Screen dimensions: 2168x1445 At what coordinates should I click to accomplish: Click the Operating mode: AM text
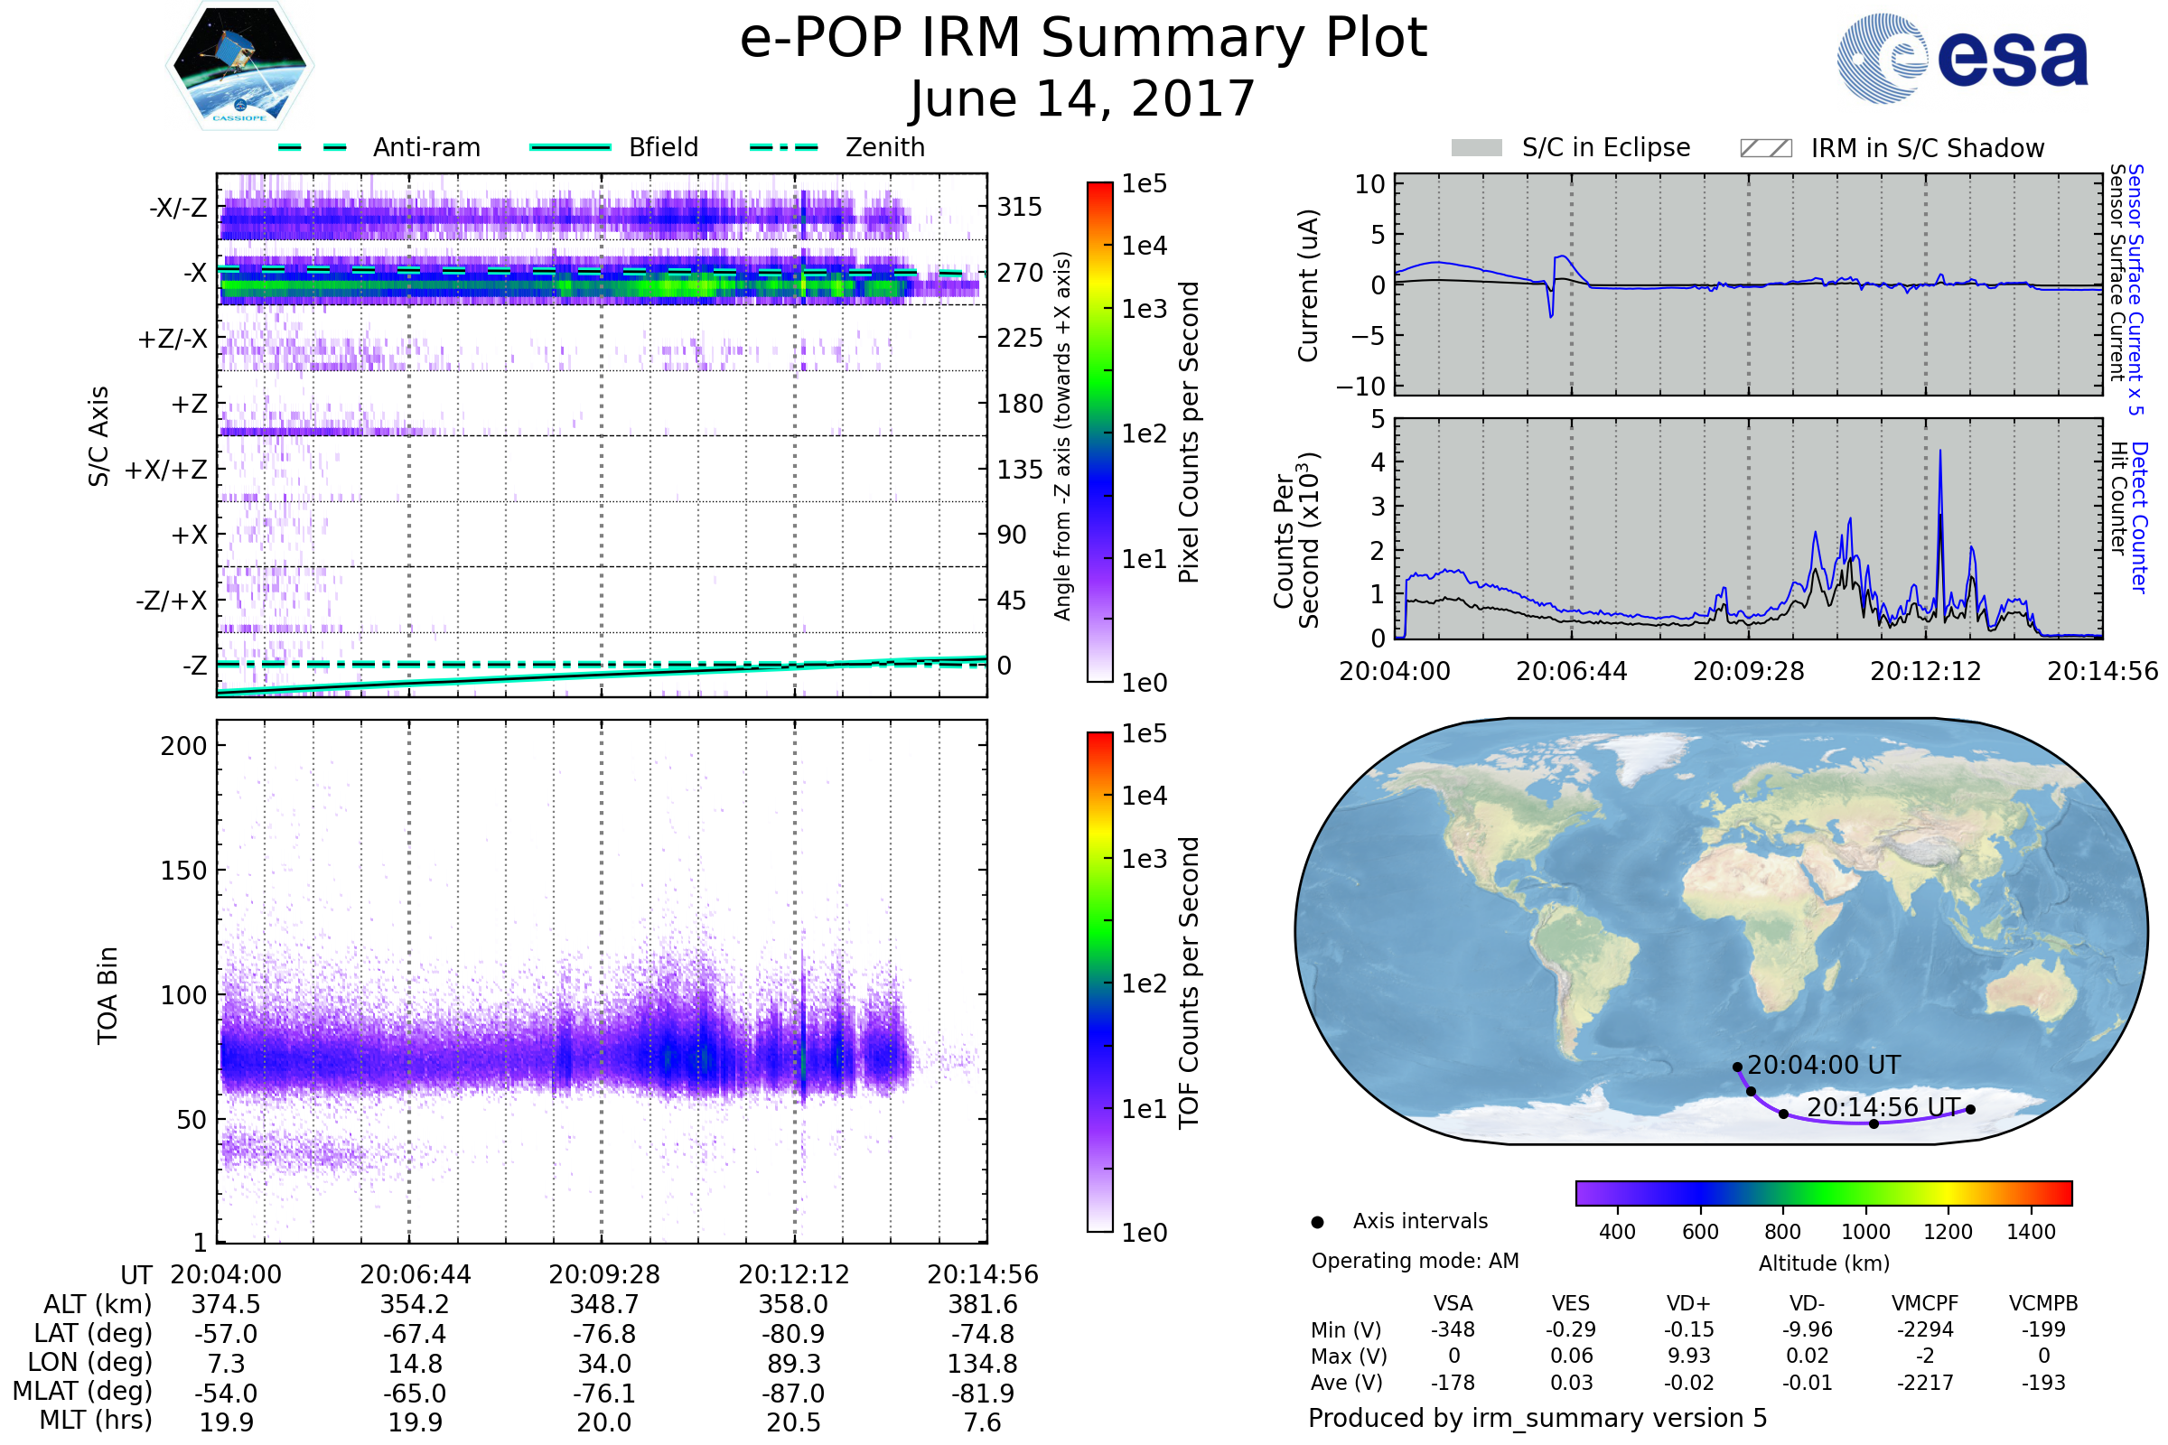[x=1414, y=1261]
